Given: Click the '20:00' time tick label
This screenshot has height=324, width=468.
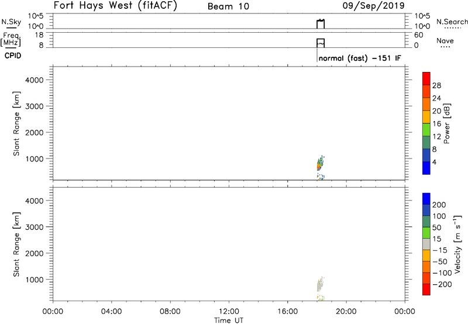Looking at the screenshot, I should pos(346,312).
